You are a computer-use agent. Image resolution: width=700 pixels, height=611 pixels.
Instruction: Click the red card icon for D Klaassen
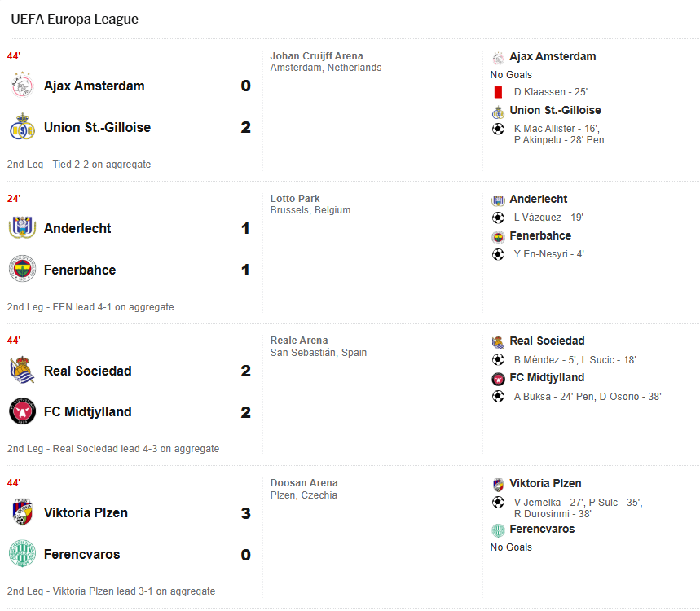(x=498, y=92)
